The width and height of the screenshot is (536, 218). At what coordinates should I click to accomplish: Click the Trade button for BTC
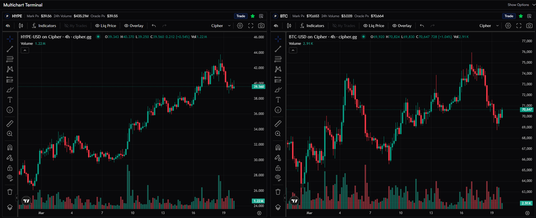pos(509,16)
